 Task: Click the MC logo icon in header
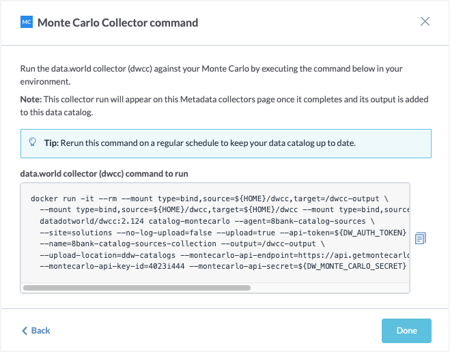pyautogui.click(x=27, y=22)
